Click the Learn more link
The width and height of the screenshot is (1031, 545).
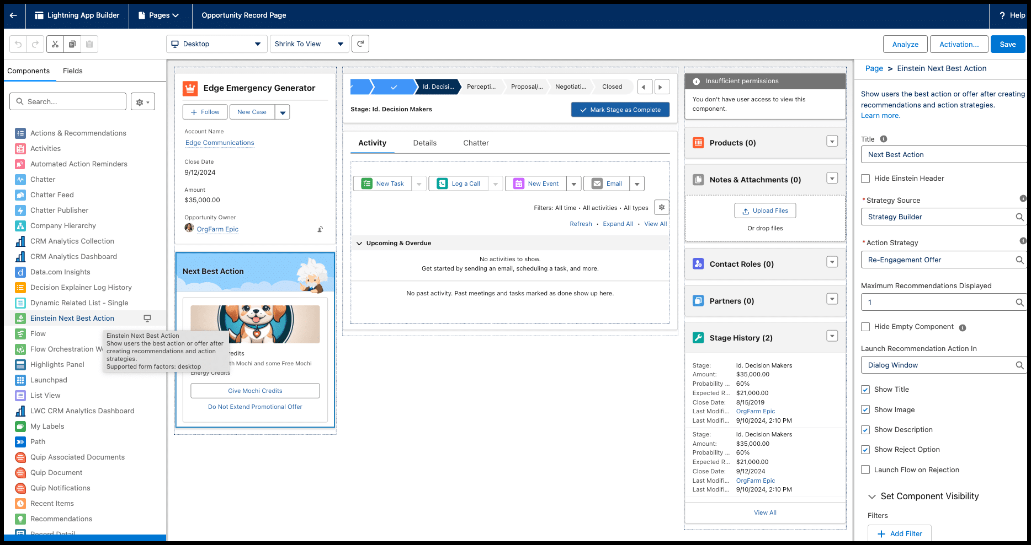coord(880,116)
